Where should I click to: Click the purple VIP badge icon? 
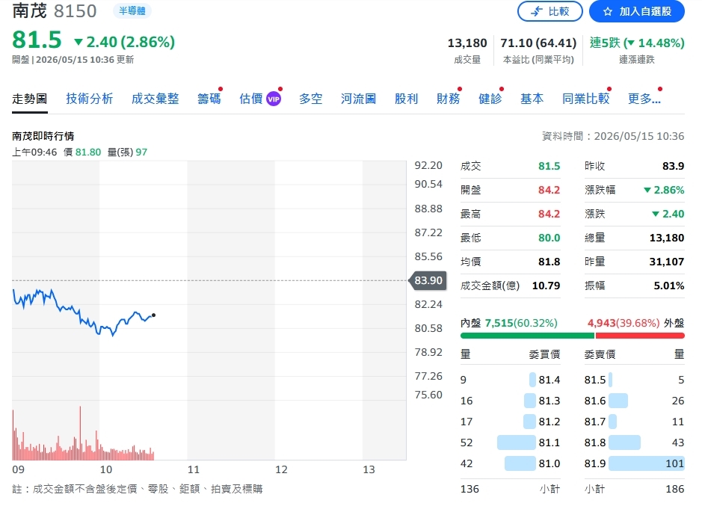click(274, 99)
